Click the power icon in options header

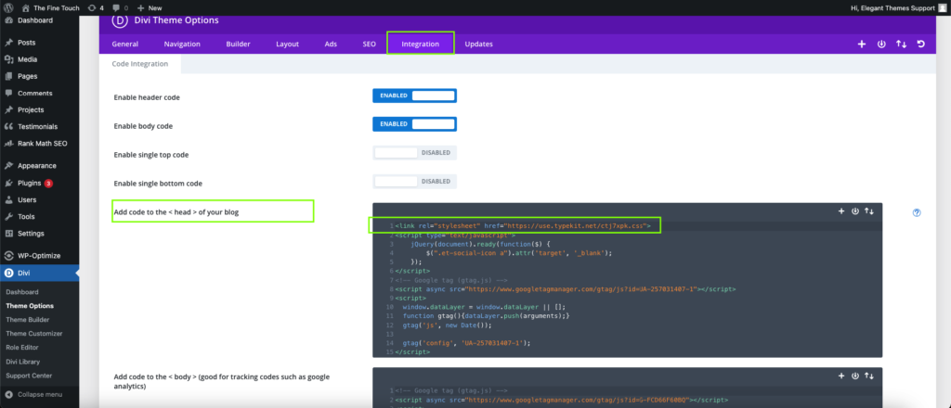coord(881,45)
